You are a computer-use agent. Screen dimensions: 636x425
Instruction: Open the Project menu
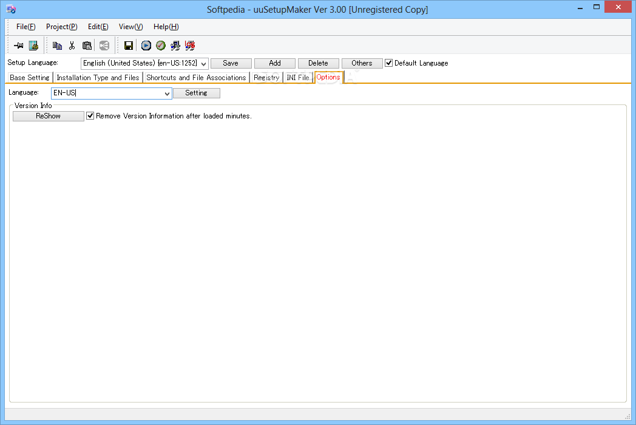(62, 27)
